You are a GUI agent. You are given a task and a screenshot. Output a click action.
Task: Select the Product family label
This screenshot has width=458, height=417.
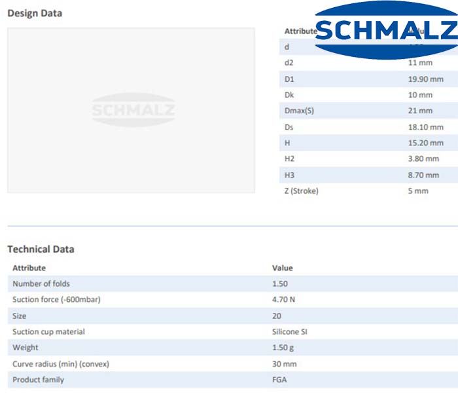[38, 380]
